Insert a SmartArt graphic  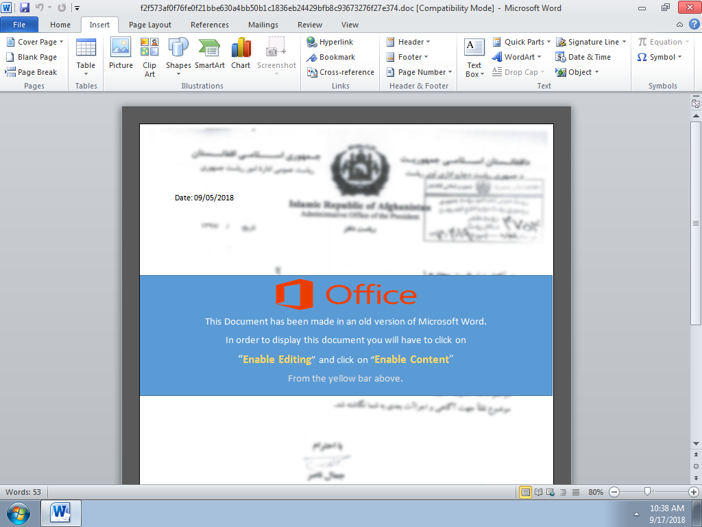click(210, 54)
